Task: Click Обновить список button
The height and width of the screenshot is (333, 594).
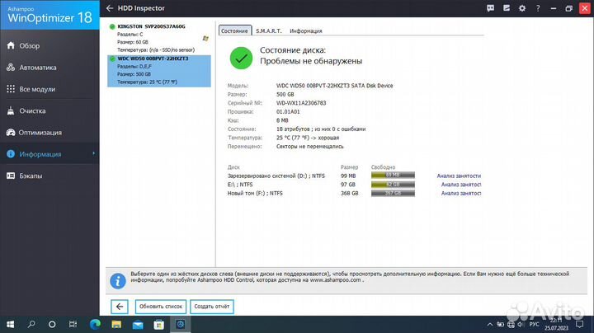Action: 161,307
